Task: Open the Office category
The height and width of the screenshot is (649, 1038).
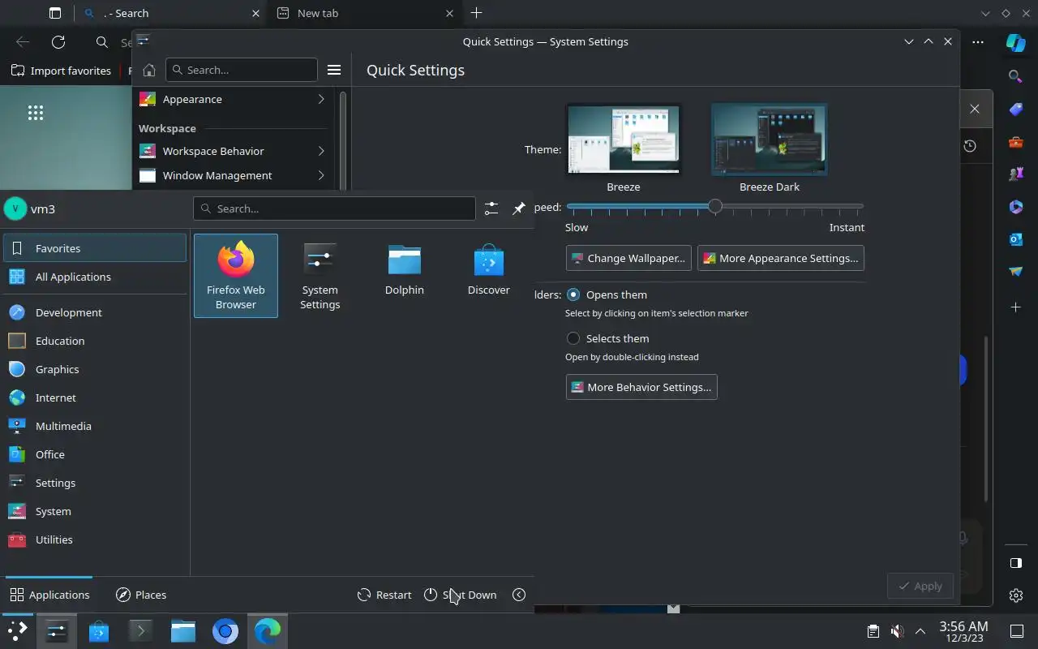Action: coord(95,454)
